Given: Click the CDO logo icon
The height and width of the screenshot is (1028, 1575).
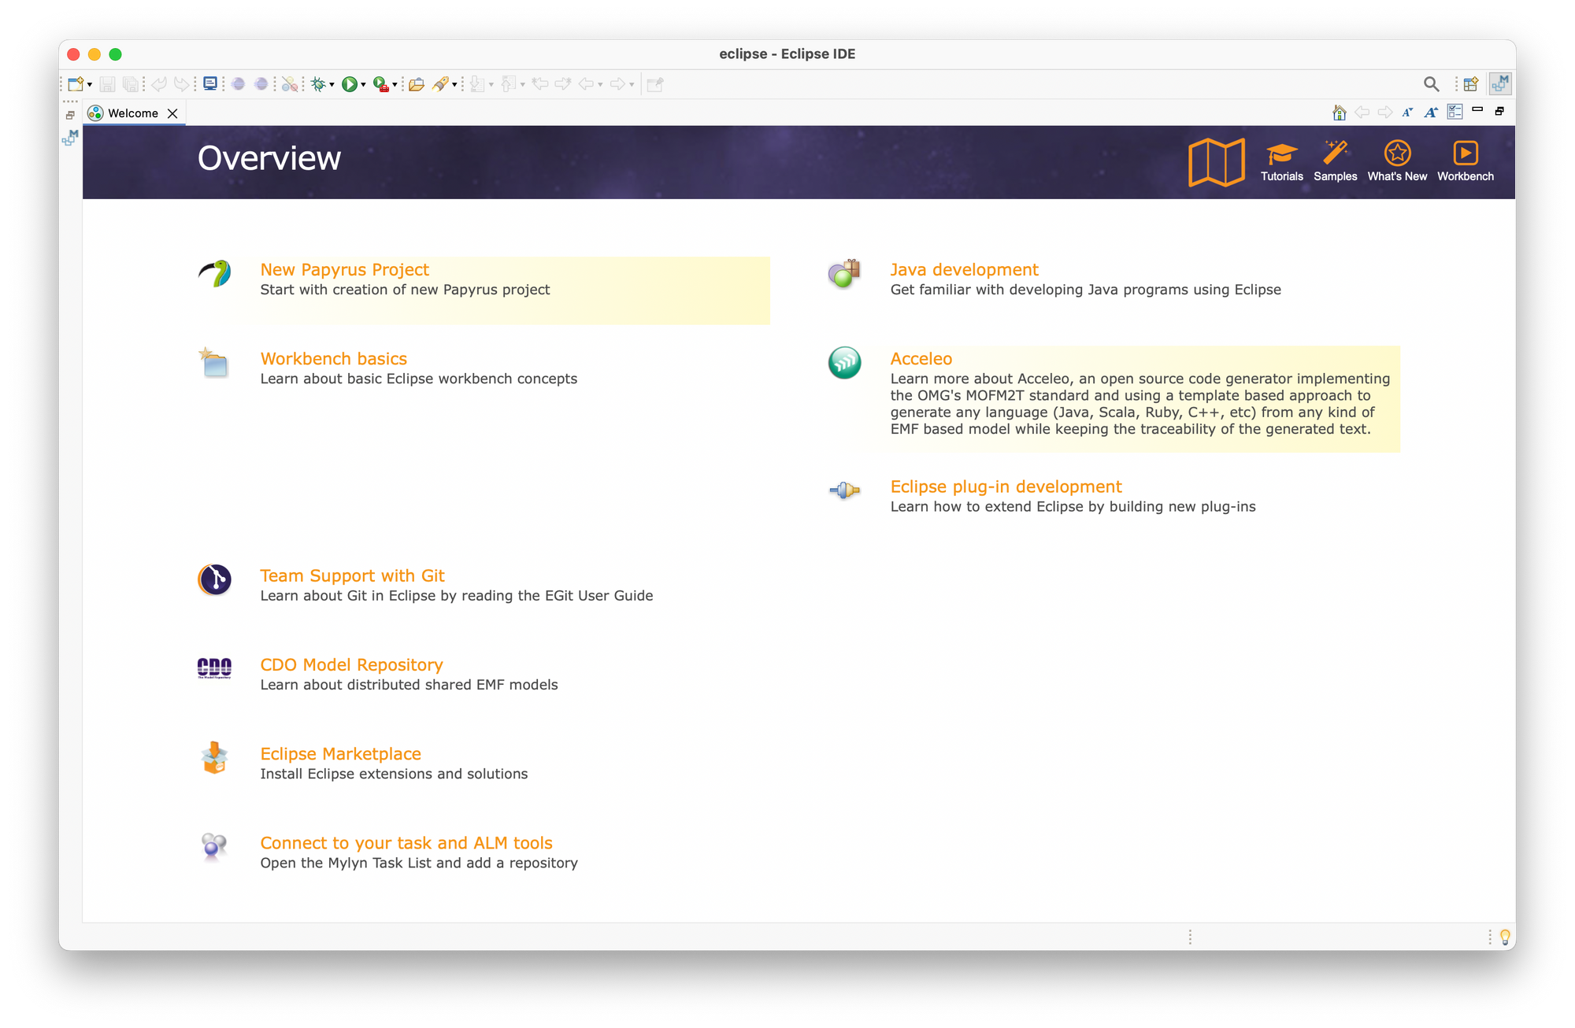Looking at the screenshot, I should click(x=214, y=668).
